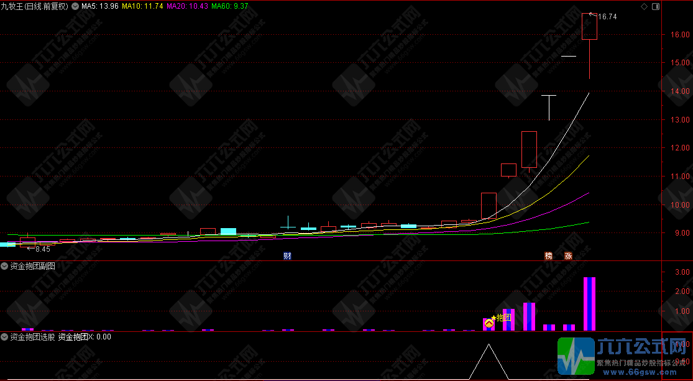Click the 榜 ranking marker icon

click(548, 255)
